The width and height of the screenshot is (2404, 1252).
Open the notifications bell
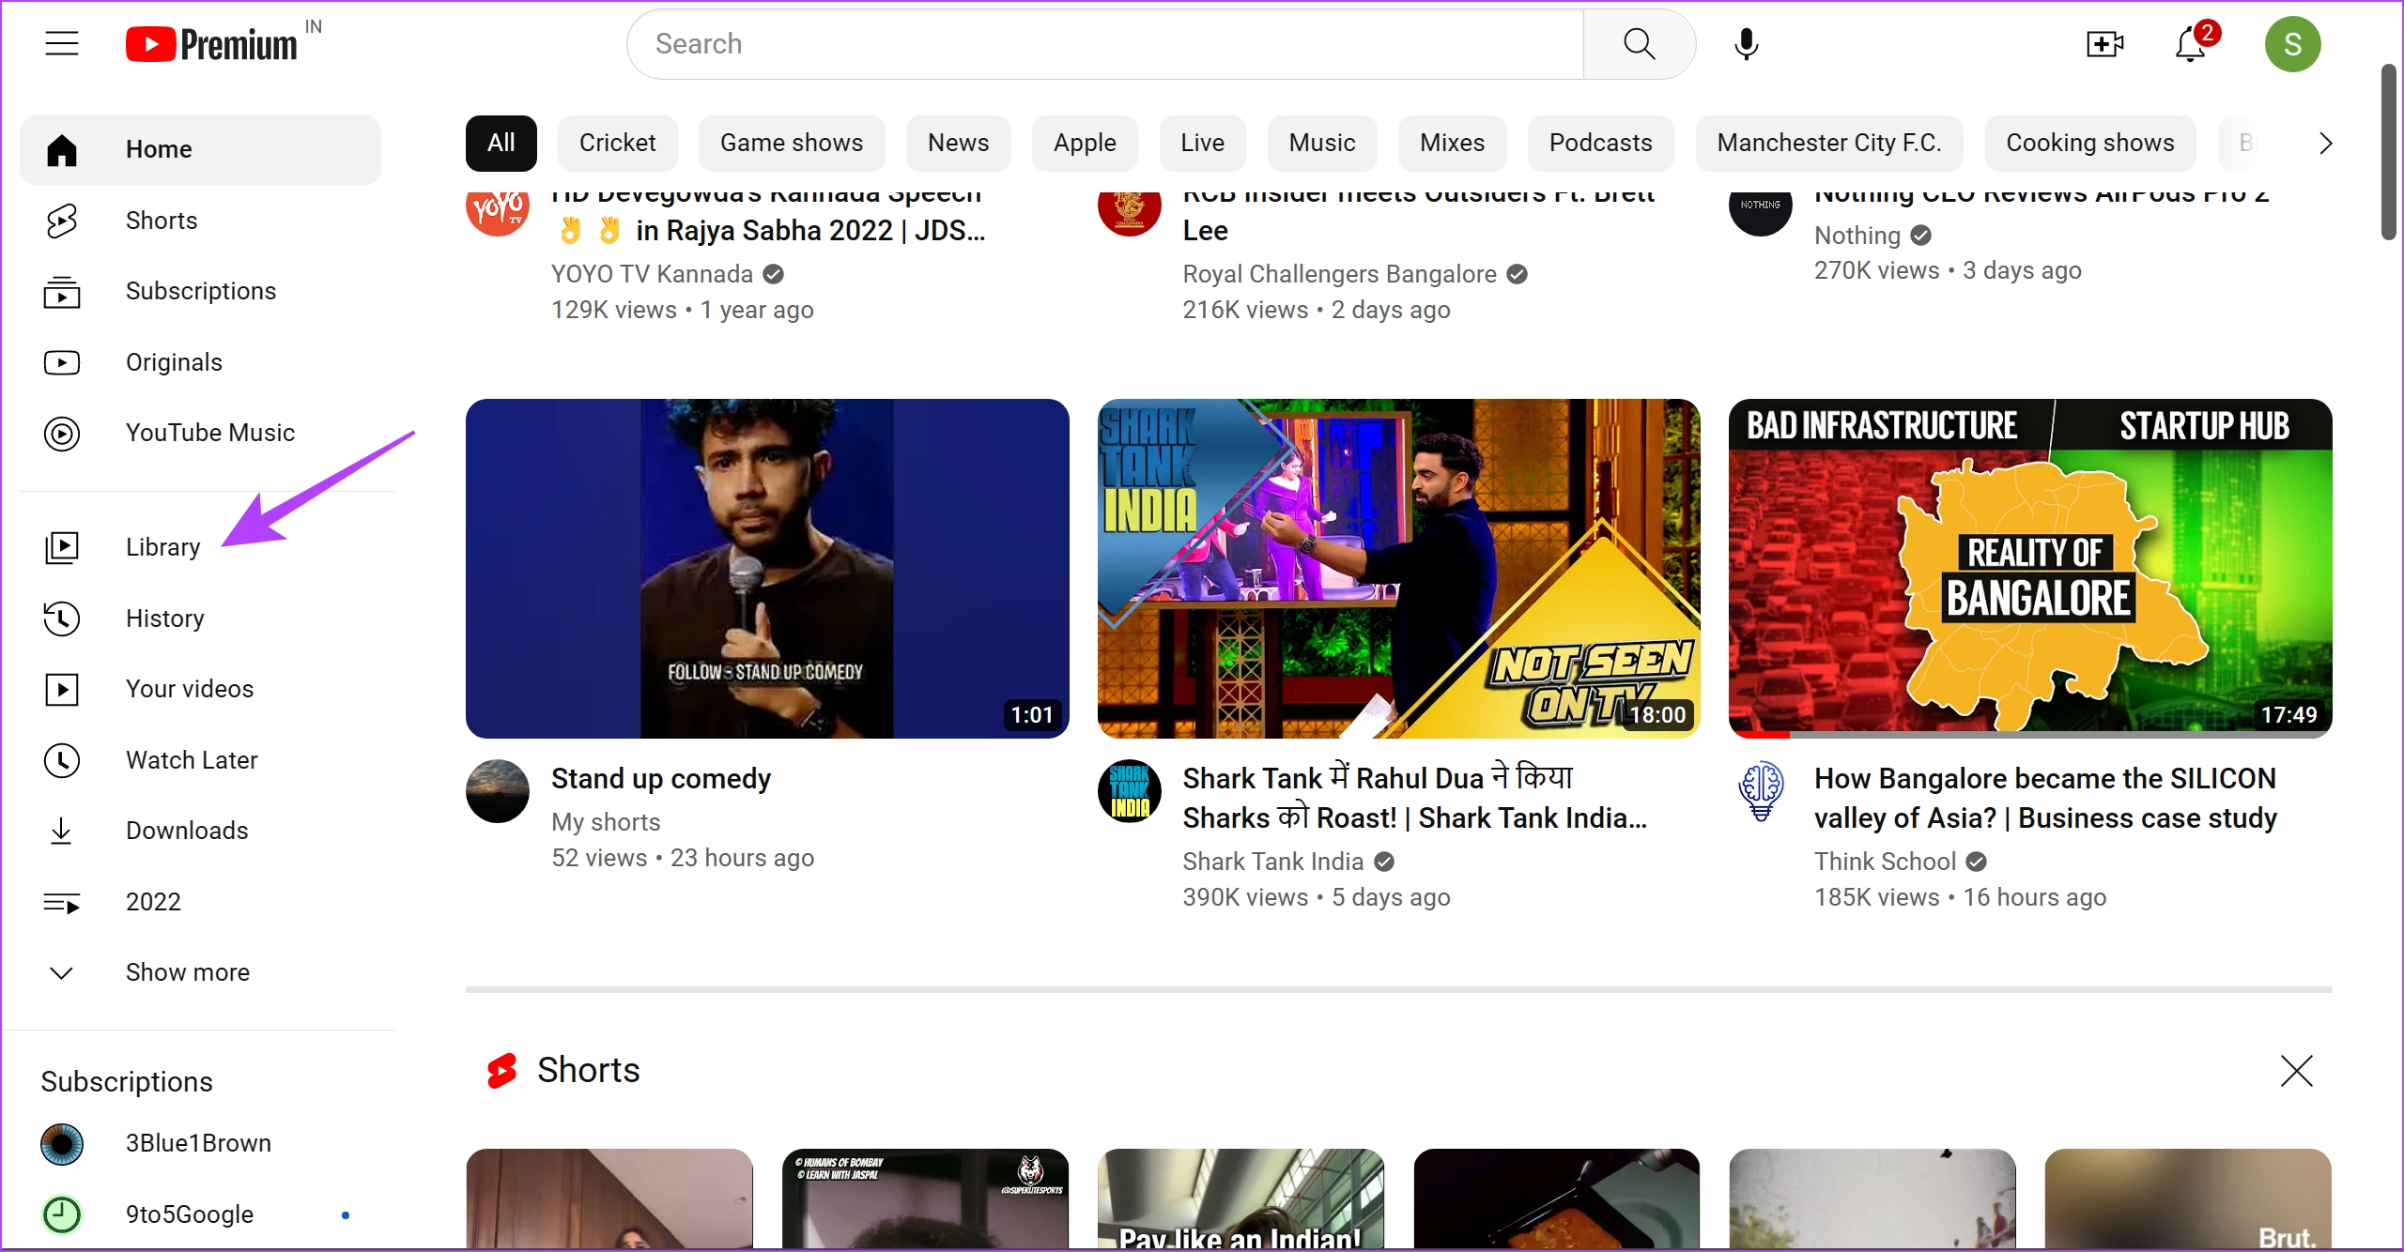[2190, 44]
